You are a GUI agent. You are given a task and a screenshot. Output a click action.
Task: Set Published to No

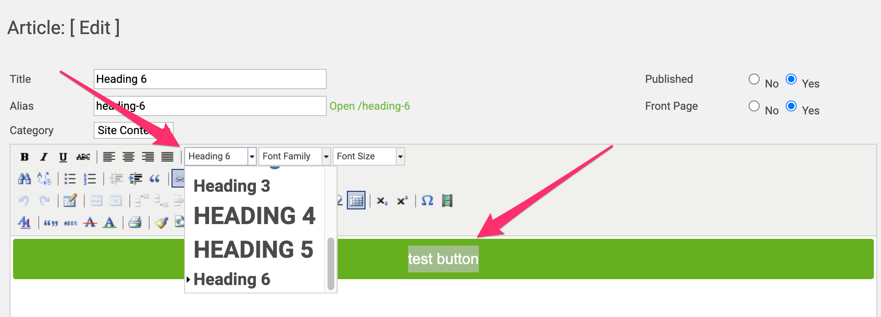coord(754,79)
